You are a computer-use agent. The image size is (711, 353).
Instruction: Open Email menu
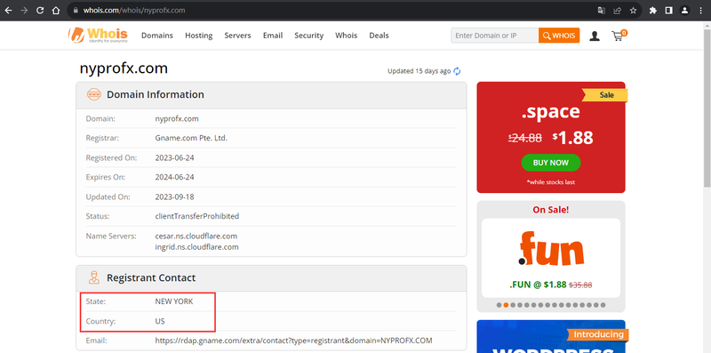coord(273,36)
